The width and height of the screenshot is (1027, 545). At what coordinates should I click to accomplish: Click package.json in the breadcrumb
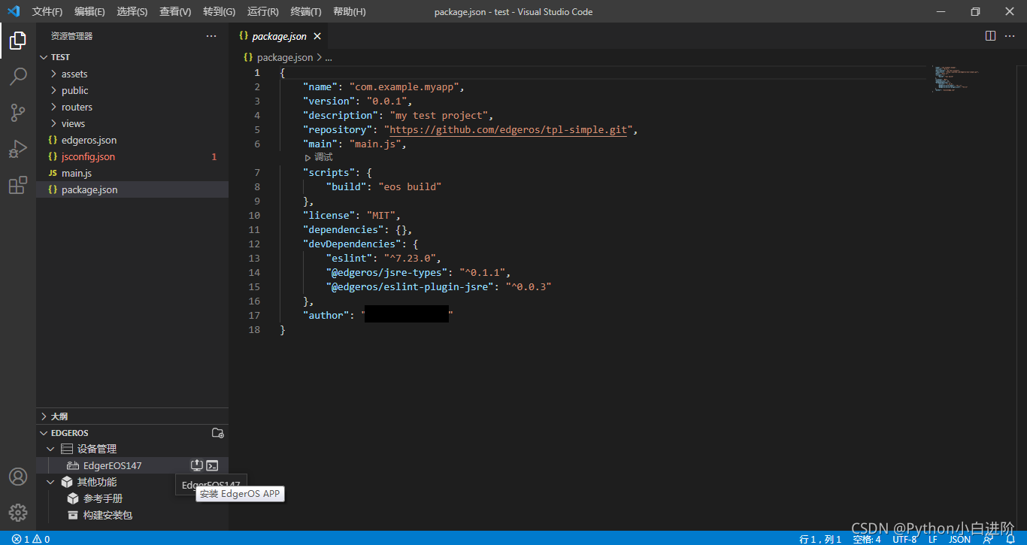285,57
